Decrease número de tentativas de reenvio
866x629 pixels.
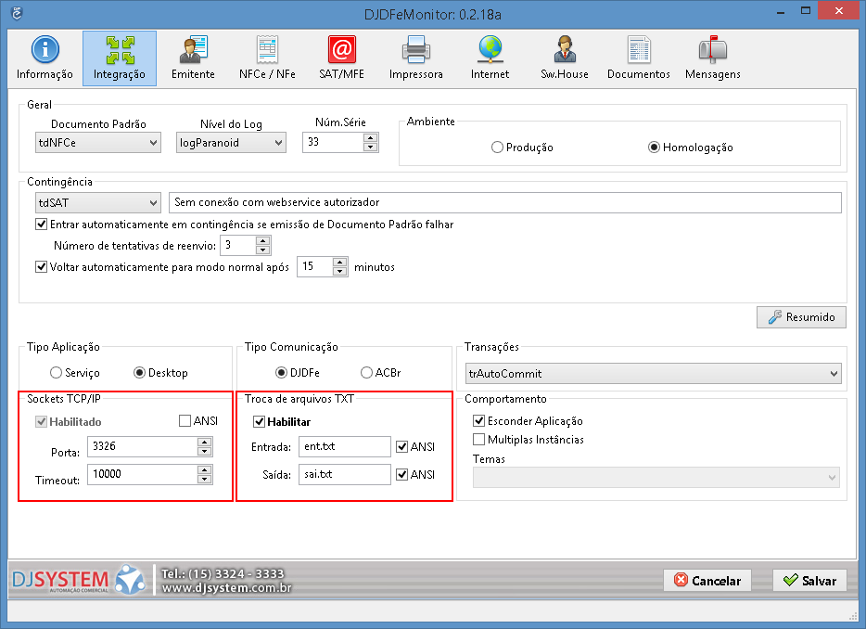263,250
